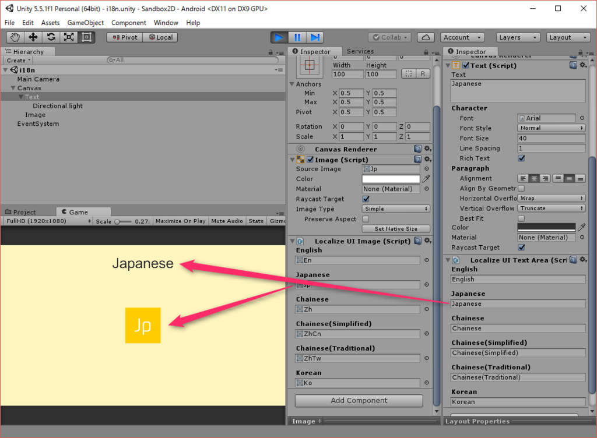Collapse the Anchors section
The height and width of the screenshot is (438, 597).
[292, 84]
